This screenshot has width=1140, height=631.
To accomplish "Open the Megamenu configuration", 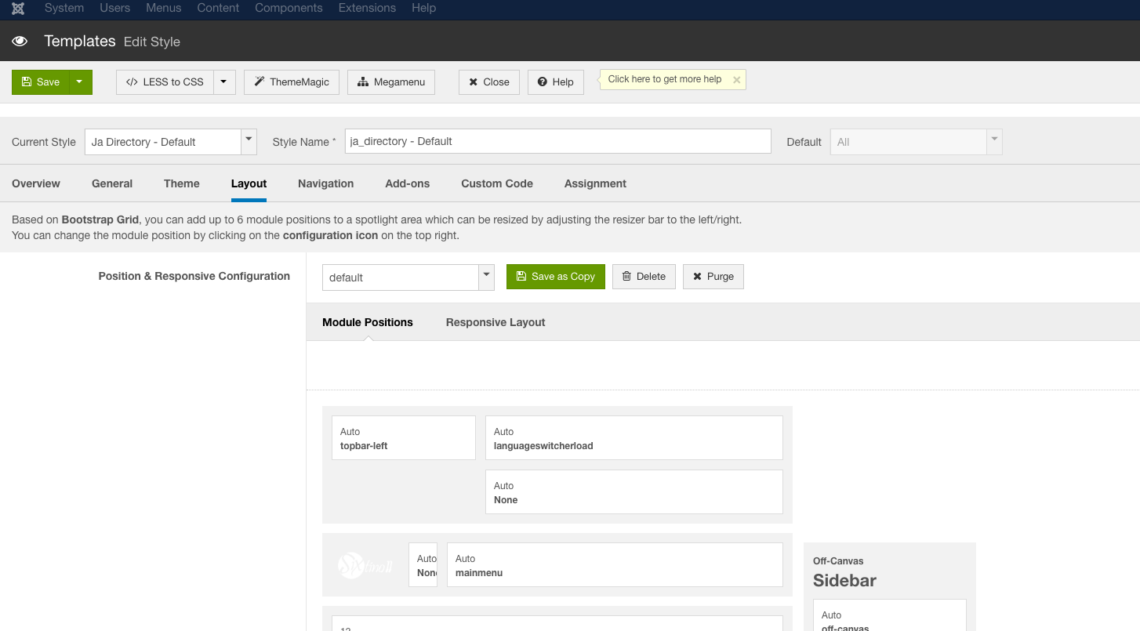I will tap(391, 82).
